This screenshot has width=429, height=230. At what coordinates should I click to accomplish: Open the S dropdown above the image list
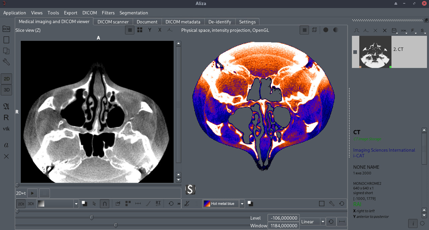[423, 30]
